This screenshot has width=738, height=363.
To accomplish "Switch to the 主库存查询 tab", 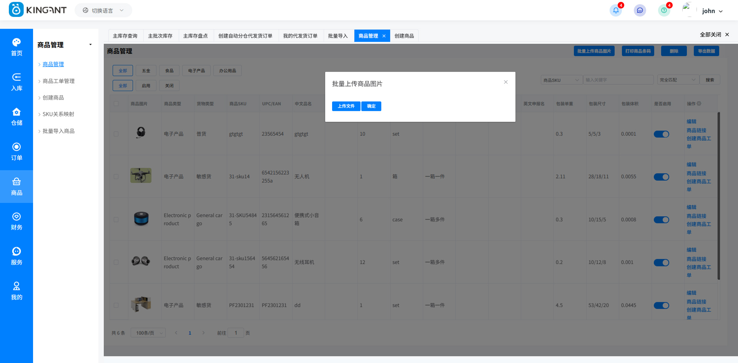I will (125, 36).
